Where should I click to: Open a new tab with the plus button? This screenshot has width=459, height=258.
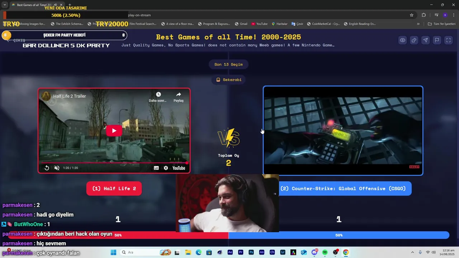click(x=70, y=5)
